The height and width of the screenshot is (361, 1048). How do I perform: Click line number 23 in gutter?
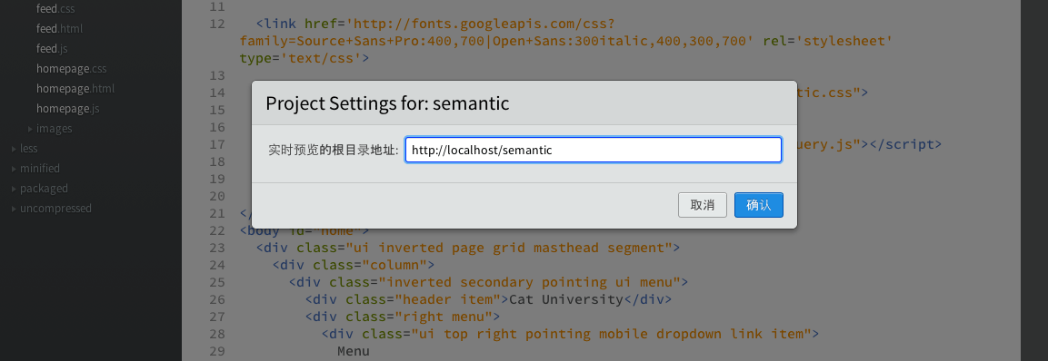point(216,249)
